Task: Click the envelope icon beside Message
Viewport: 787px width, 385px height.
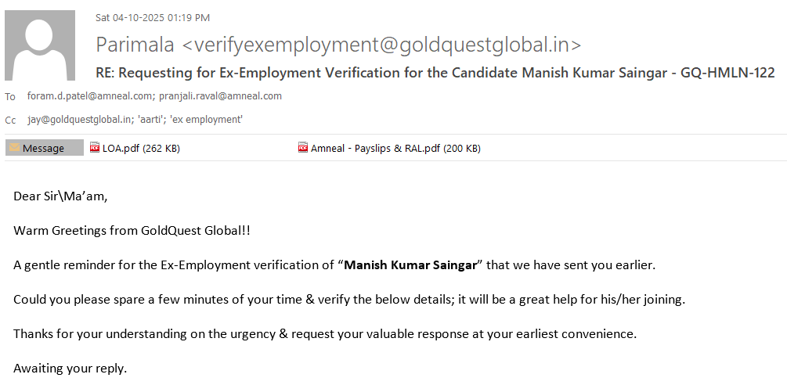Action: [14, 148]
